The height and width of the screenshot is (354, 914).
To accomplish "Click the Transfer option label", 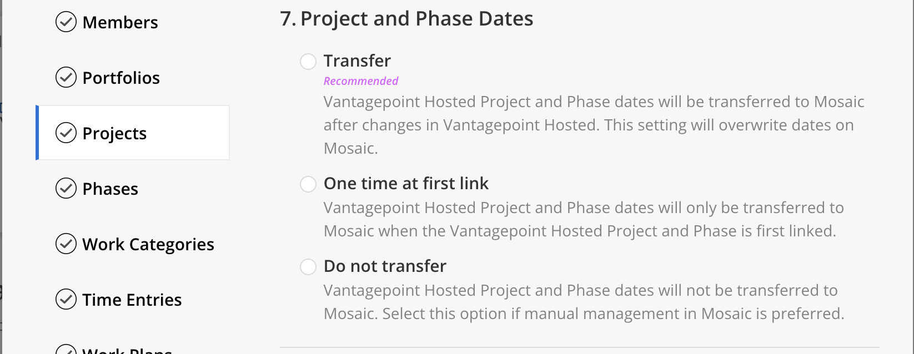I will coord(357,60).
